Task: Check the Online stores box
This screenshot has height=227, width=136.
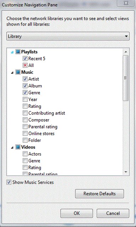Action: tap(25, 133)
